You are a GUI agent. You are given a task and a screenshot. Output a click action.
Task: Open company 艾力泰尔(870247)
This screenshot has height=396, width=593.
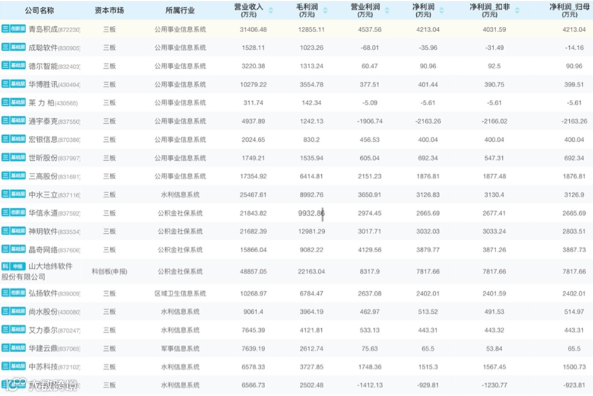54,330
